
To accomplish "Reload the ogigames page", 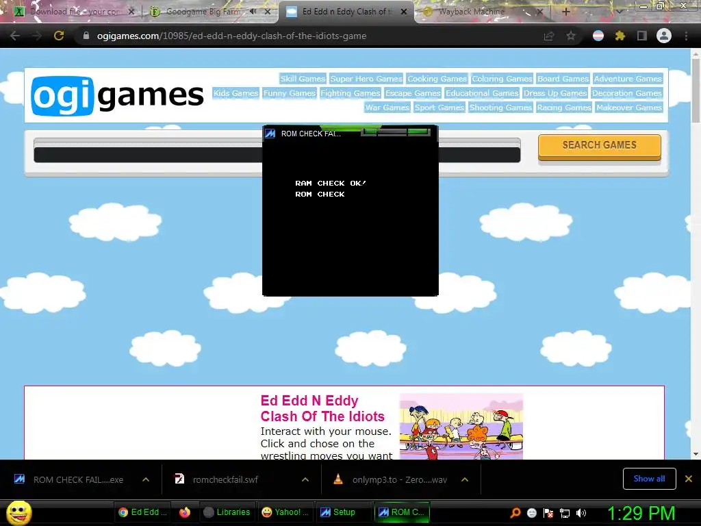I will (59, 36).
